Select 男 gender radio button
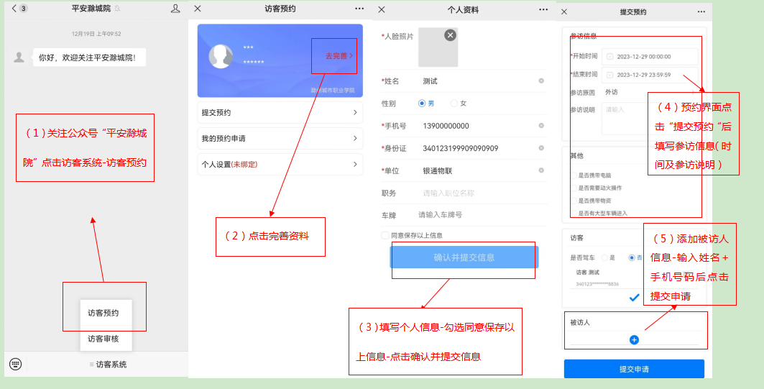Image resolution: width=764 pixels, height=389 pixels. (422, 104)
